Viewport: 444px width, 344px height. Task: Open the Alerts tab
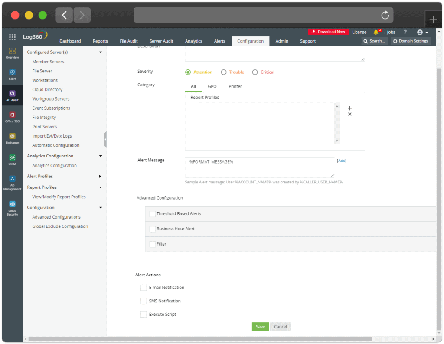(220, 41)
